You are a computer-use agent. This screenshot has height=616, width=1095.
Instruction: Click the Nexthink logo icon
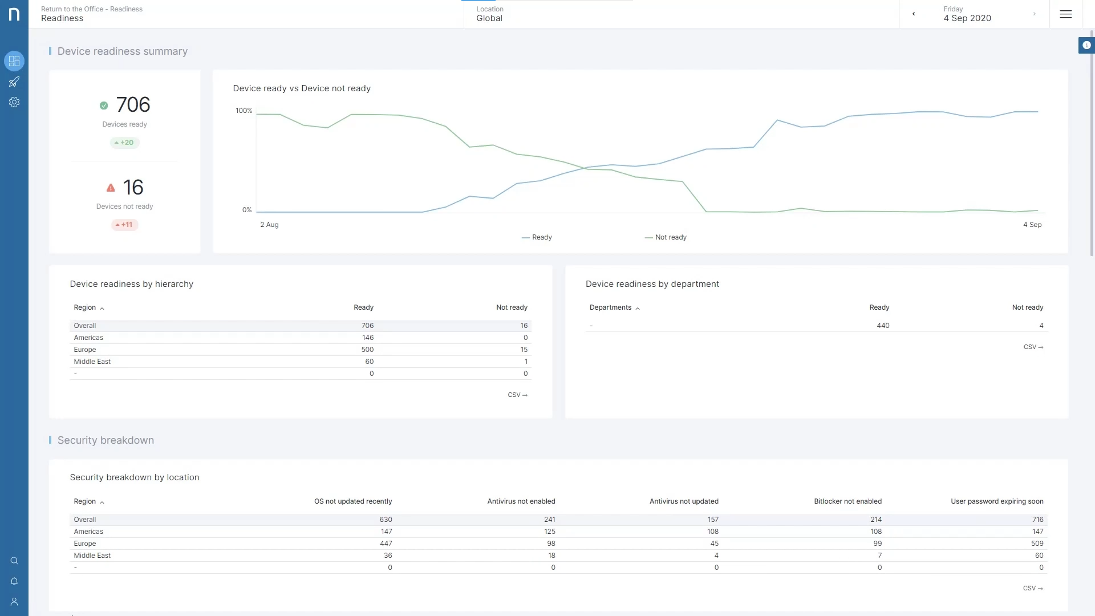pos(14,14)
